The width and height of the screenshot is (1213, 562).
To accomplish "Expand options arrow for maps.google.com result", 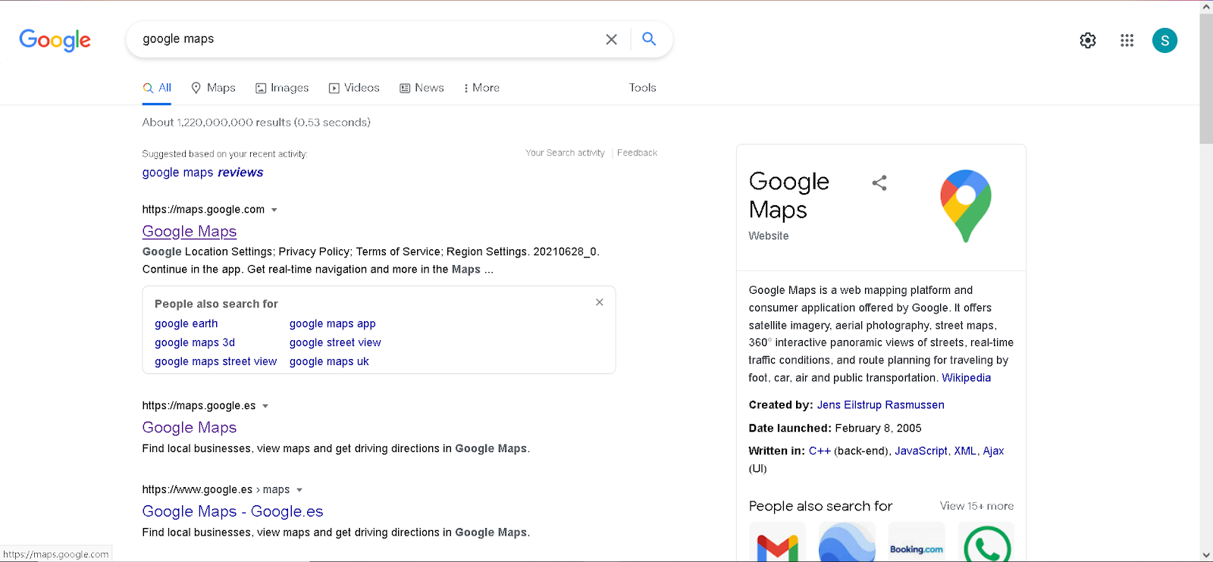I will click(274, 210).
